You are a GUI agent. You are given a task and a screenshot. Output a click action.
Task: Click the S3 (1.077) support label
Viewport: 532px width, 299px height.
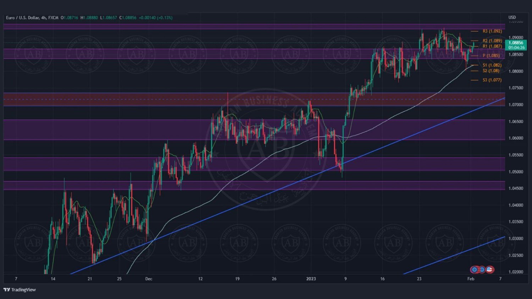click(492, 80)
